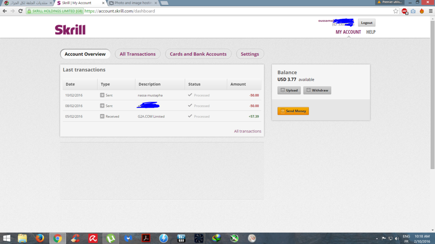435x244 pixels.
Task: Click the camera screenshot extension icon
Action: coord(413,11)
